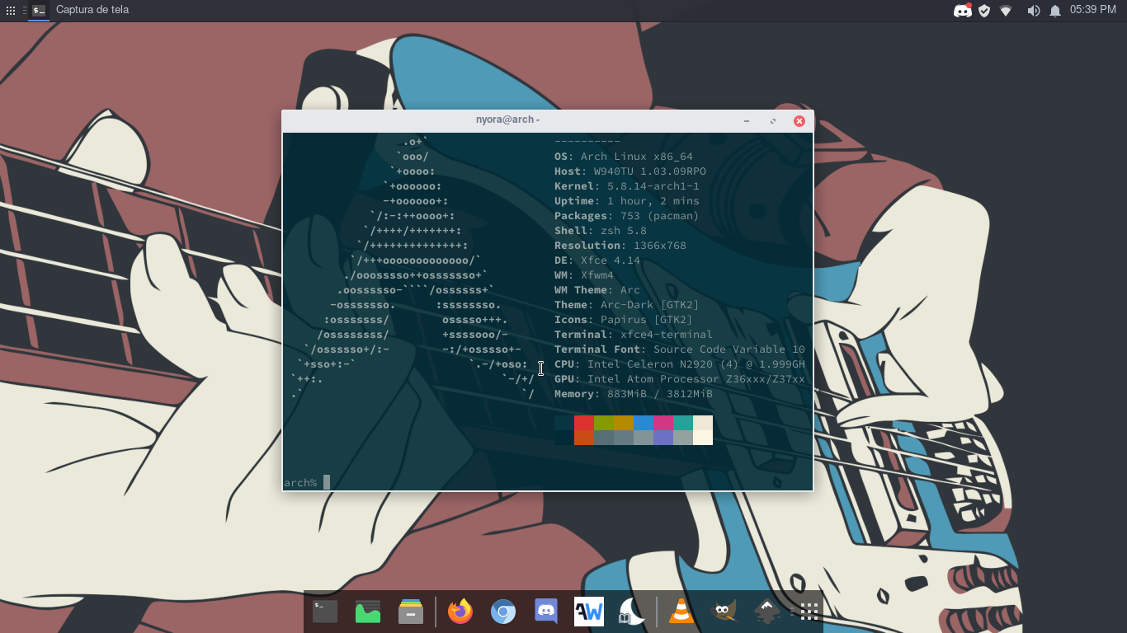Click the 'Terminal Font: Source Code Variable' line

[680, 349]
